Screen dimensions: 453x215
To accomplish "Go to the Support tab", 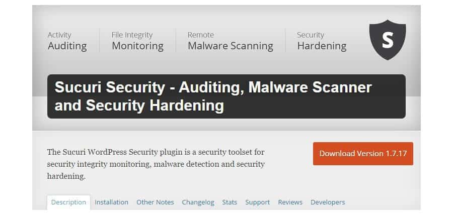I will tap(257, 202).
